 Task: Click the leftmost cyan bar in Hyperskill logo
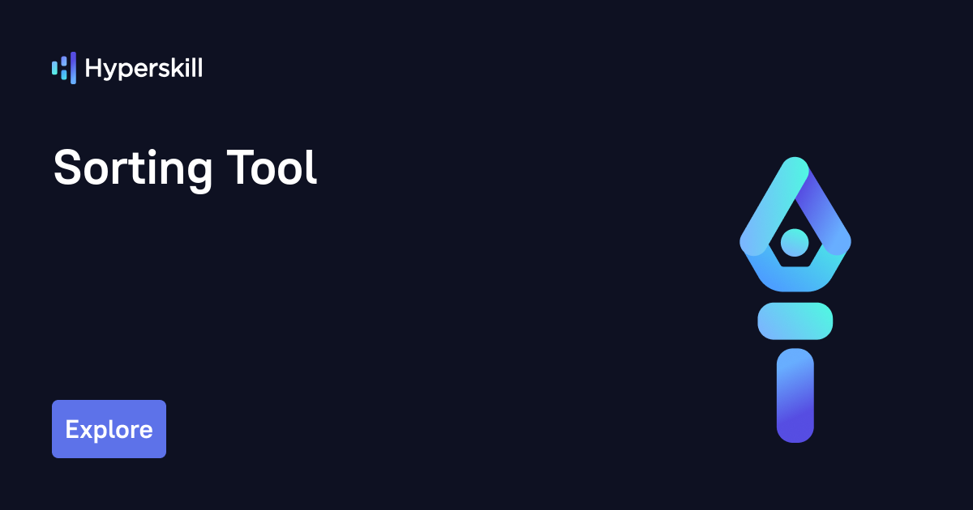pyautogui.click(x=54, y=68)
